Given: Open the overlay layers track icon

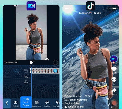Looking at the screenshot, I should [x=26, y=76].
